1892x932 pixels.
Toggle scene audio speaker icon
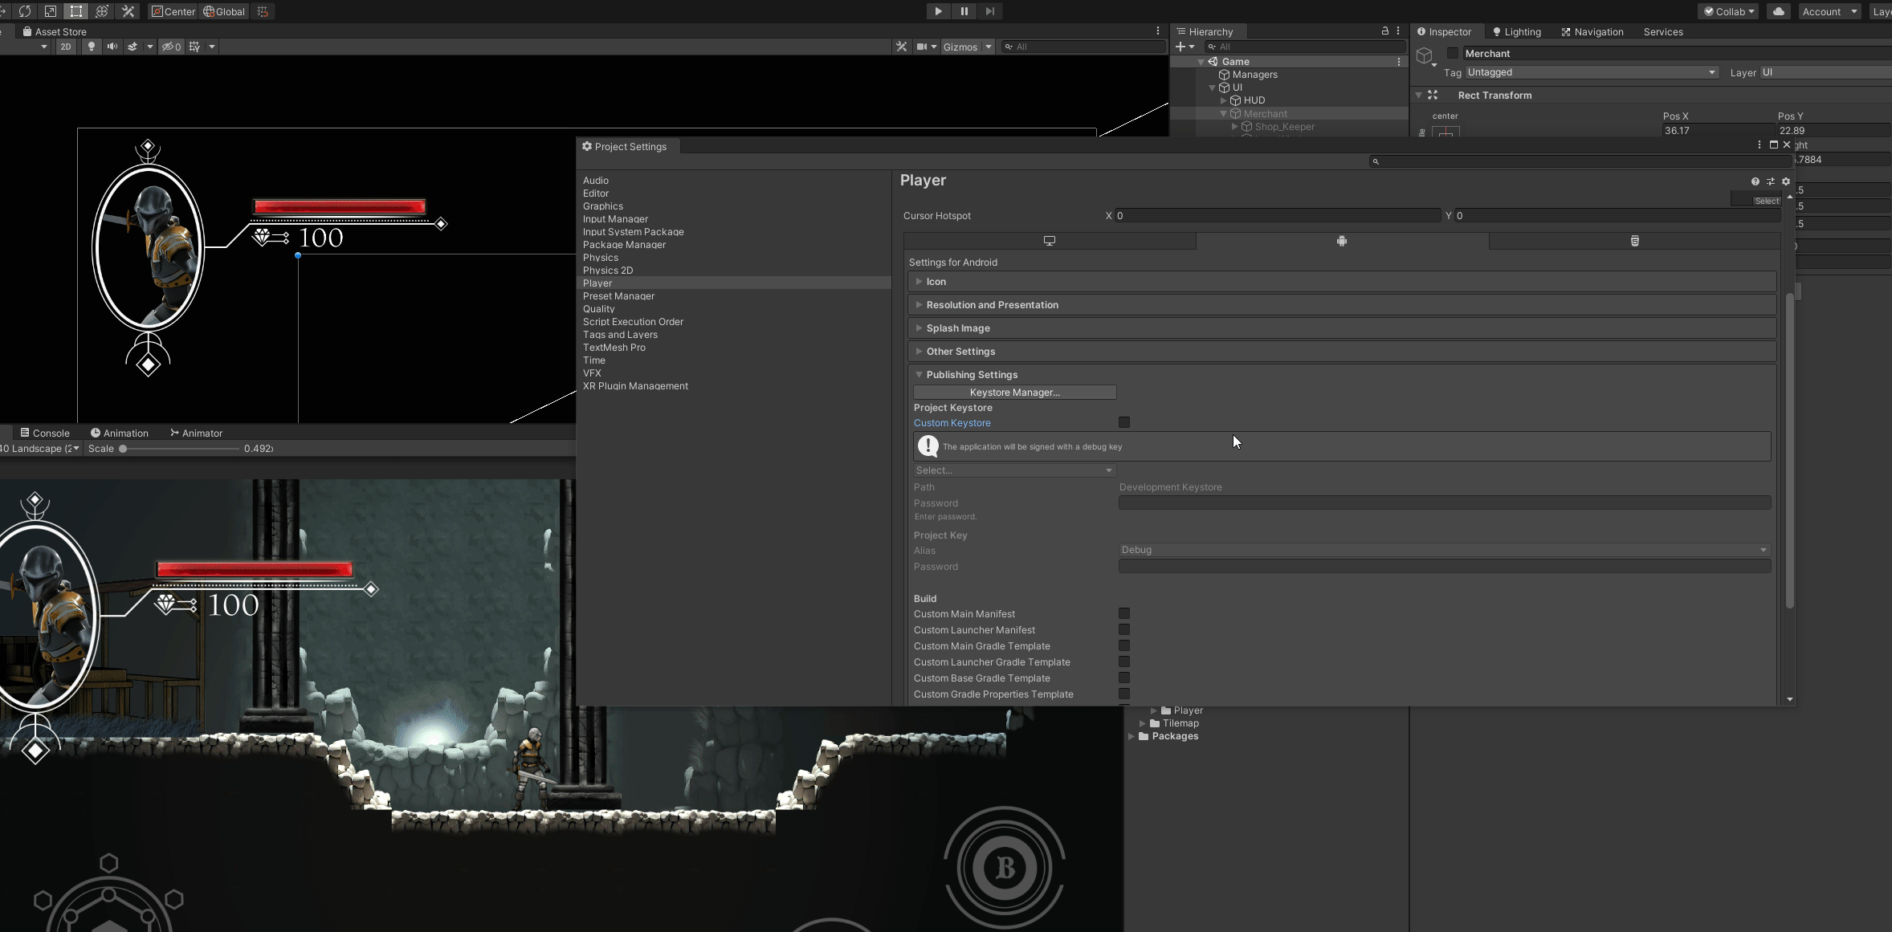pyautogui.click(x=112, y=47)
